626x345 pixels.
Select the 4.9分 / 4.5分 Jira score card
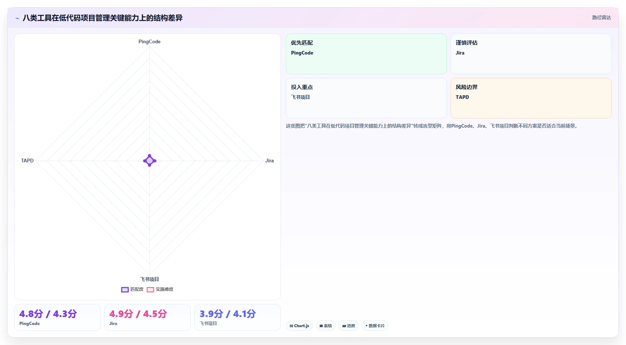tap(148, 317)
